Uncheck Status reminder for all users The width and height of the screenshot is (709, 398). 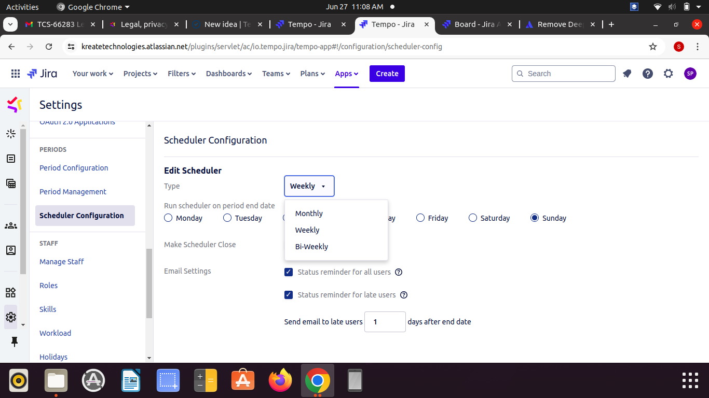click(289, 272)
